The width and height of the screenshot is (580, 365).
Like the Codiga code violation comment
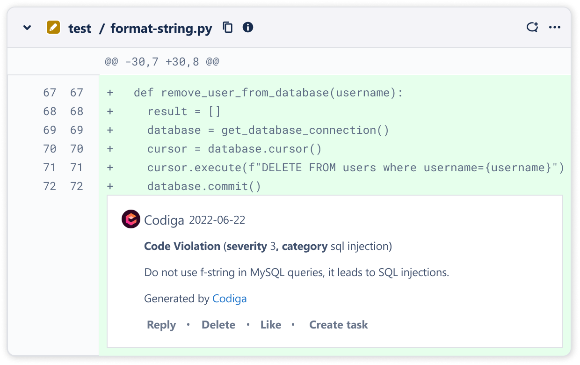coord(271,325)
